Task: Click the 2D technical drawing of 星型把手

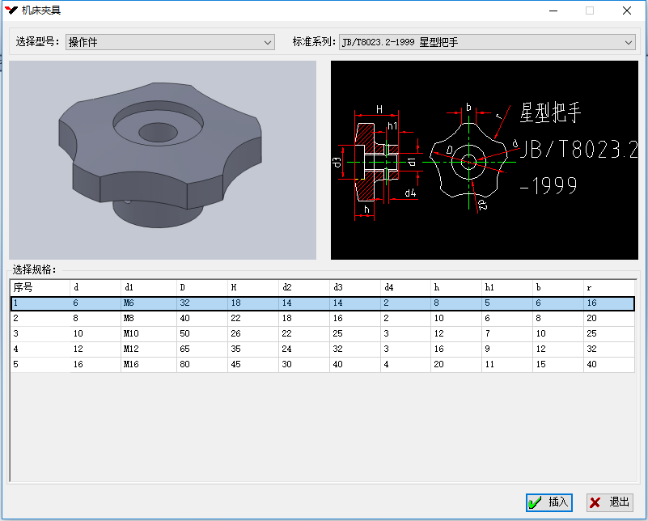Action: point(484,160)
